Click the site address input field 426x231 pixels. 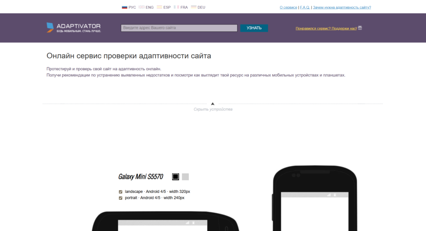point(179,28)
